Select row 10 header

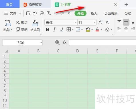click(5, 100)
